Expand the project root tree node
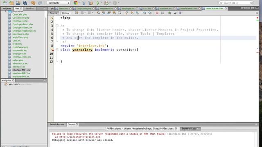262x147 pixels. 6,11
